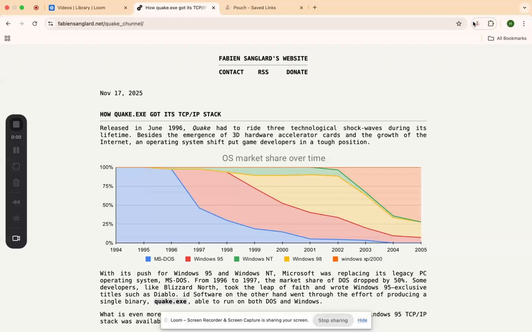Close the Loom library tab
The height and width of the screenshot is (332, 532).
point(125,7)
